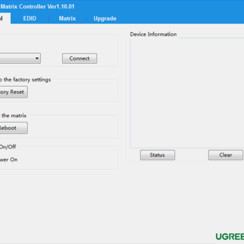Click inside the Device Information text area

tap(187, 93)
